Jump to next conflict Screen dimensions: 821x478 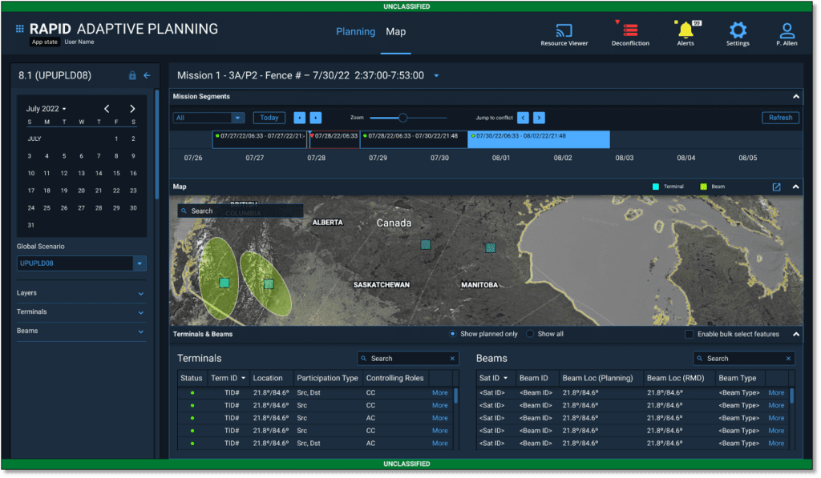pyautogui.click(x=539, y=118)
